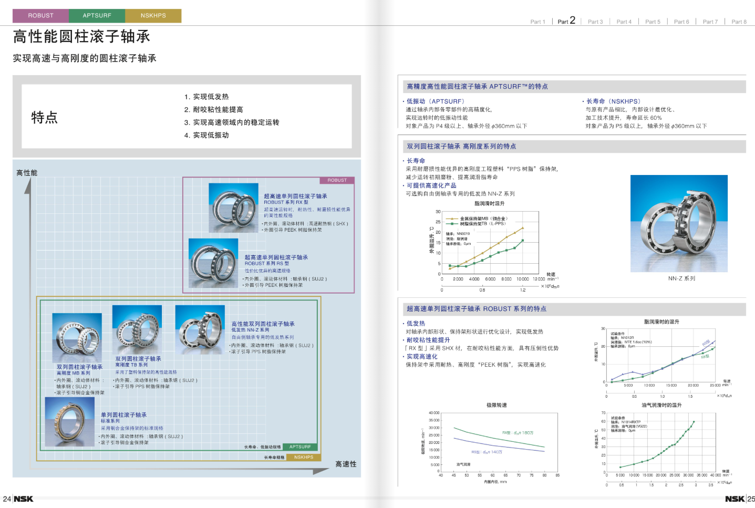
Task: Open Part 7 index tab
Action: click(x=710, y=22)
